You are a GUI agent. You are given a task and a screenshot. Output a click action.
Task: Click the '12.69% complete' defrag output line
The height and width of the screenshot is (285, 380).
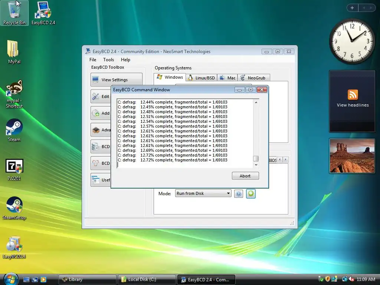[173, 150]
